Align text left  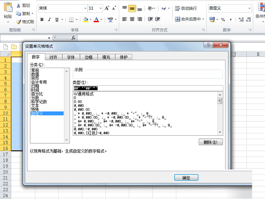click(x=125, y=19)
